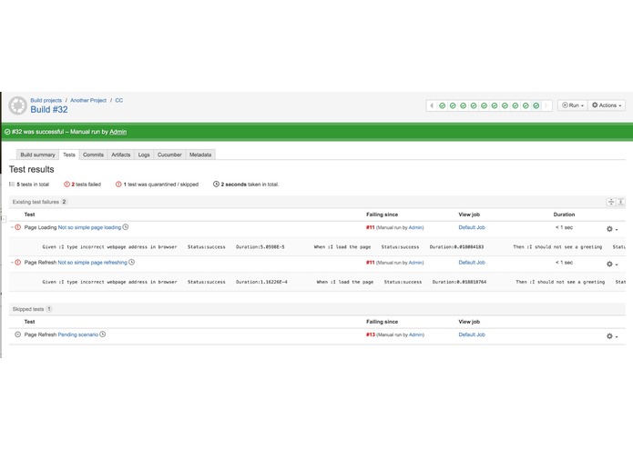The image size is (633, 449).
Task: Open first build status checkmark in history
Action: pyautogui.click(x=443, y=105)
